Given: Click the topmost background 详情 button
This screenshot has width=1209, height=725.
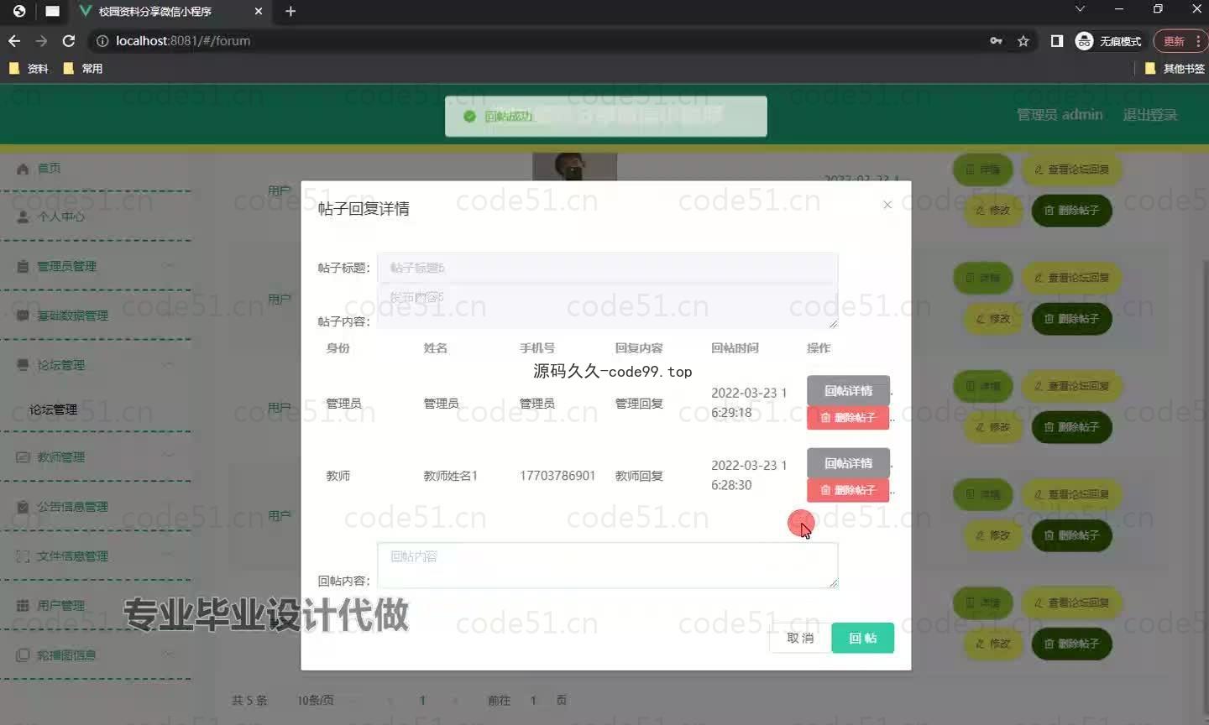Looking at the screenshot, I should coord(983,170).
